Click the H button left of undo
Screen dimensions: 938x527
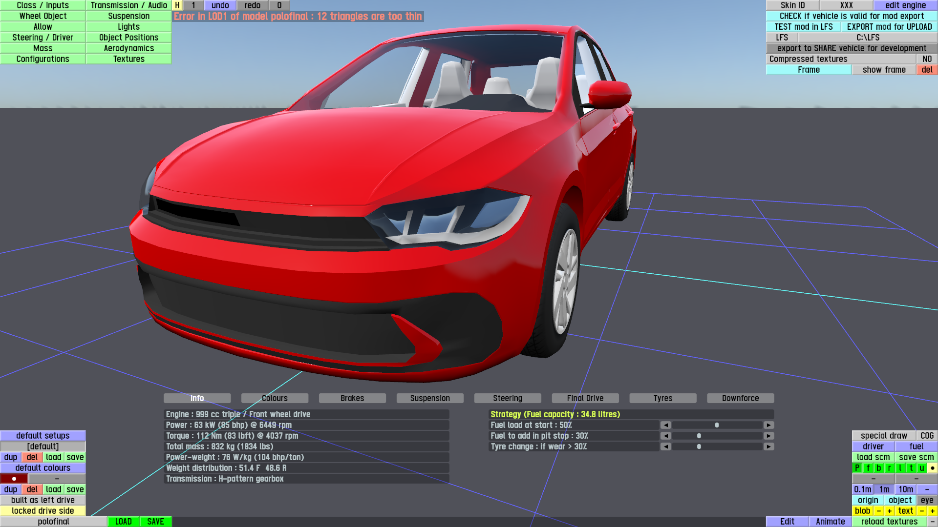pos(177,5)
